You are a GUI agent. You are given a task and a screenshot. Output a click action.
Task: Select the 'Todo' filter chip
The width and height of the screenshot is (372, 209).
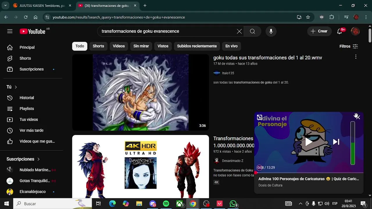coord(80,46)
